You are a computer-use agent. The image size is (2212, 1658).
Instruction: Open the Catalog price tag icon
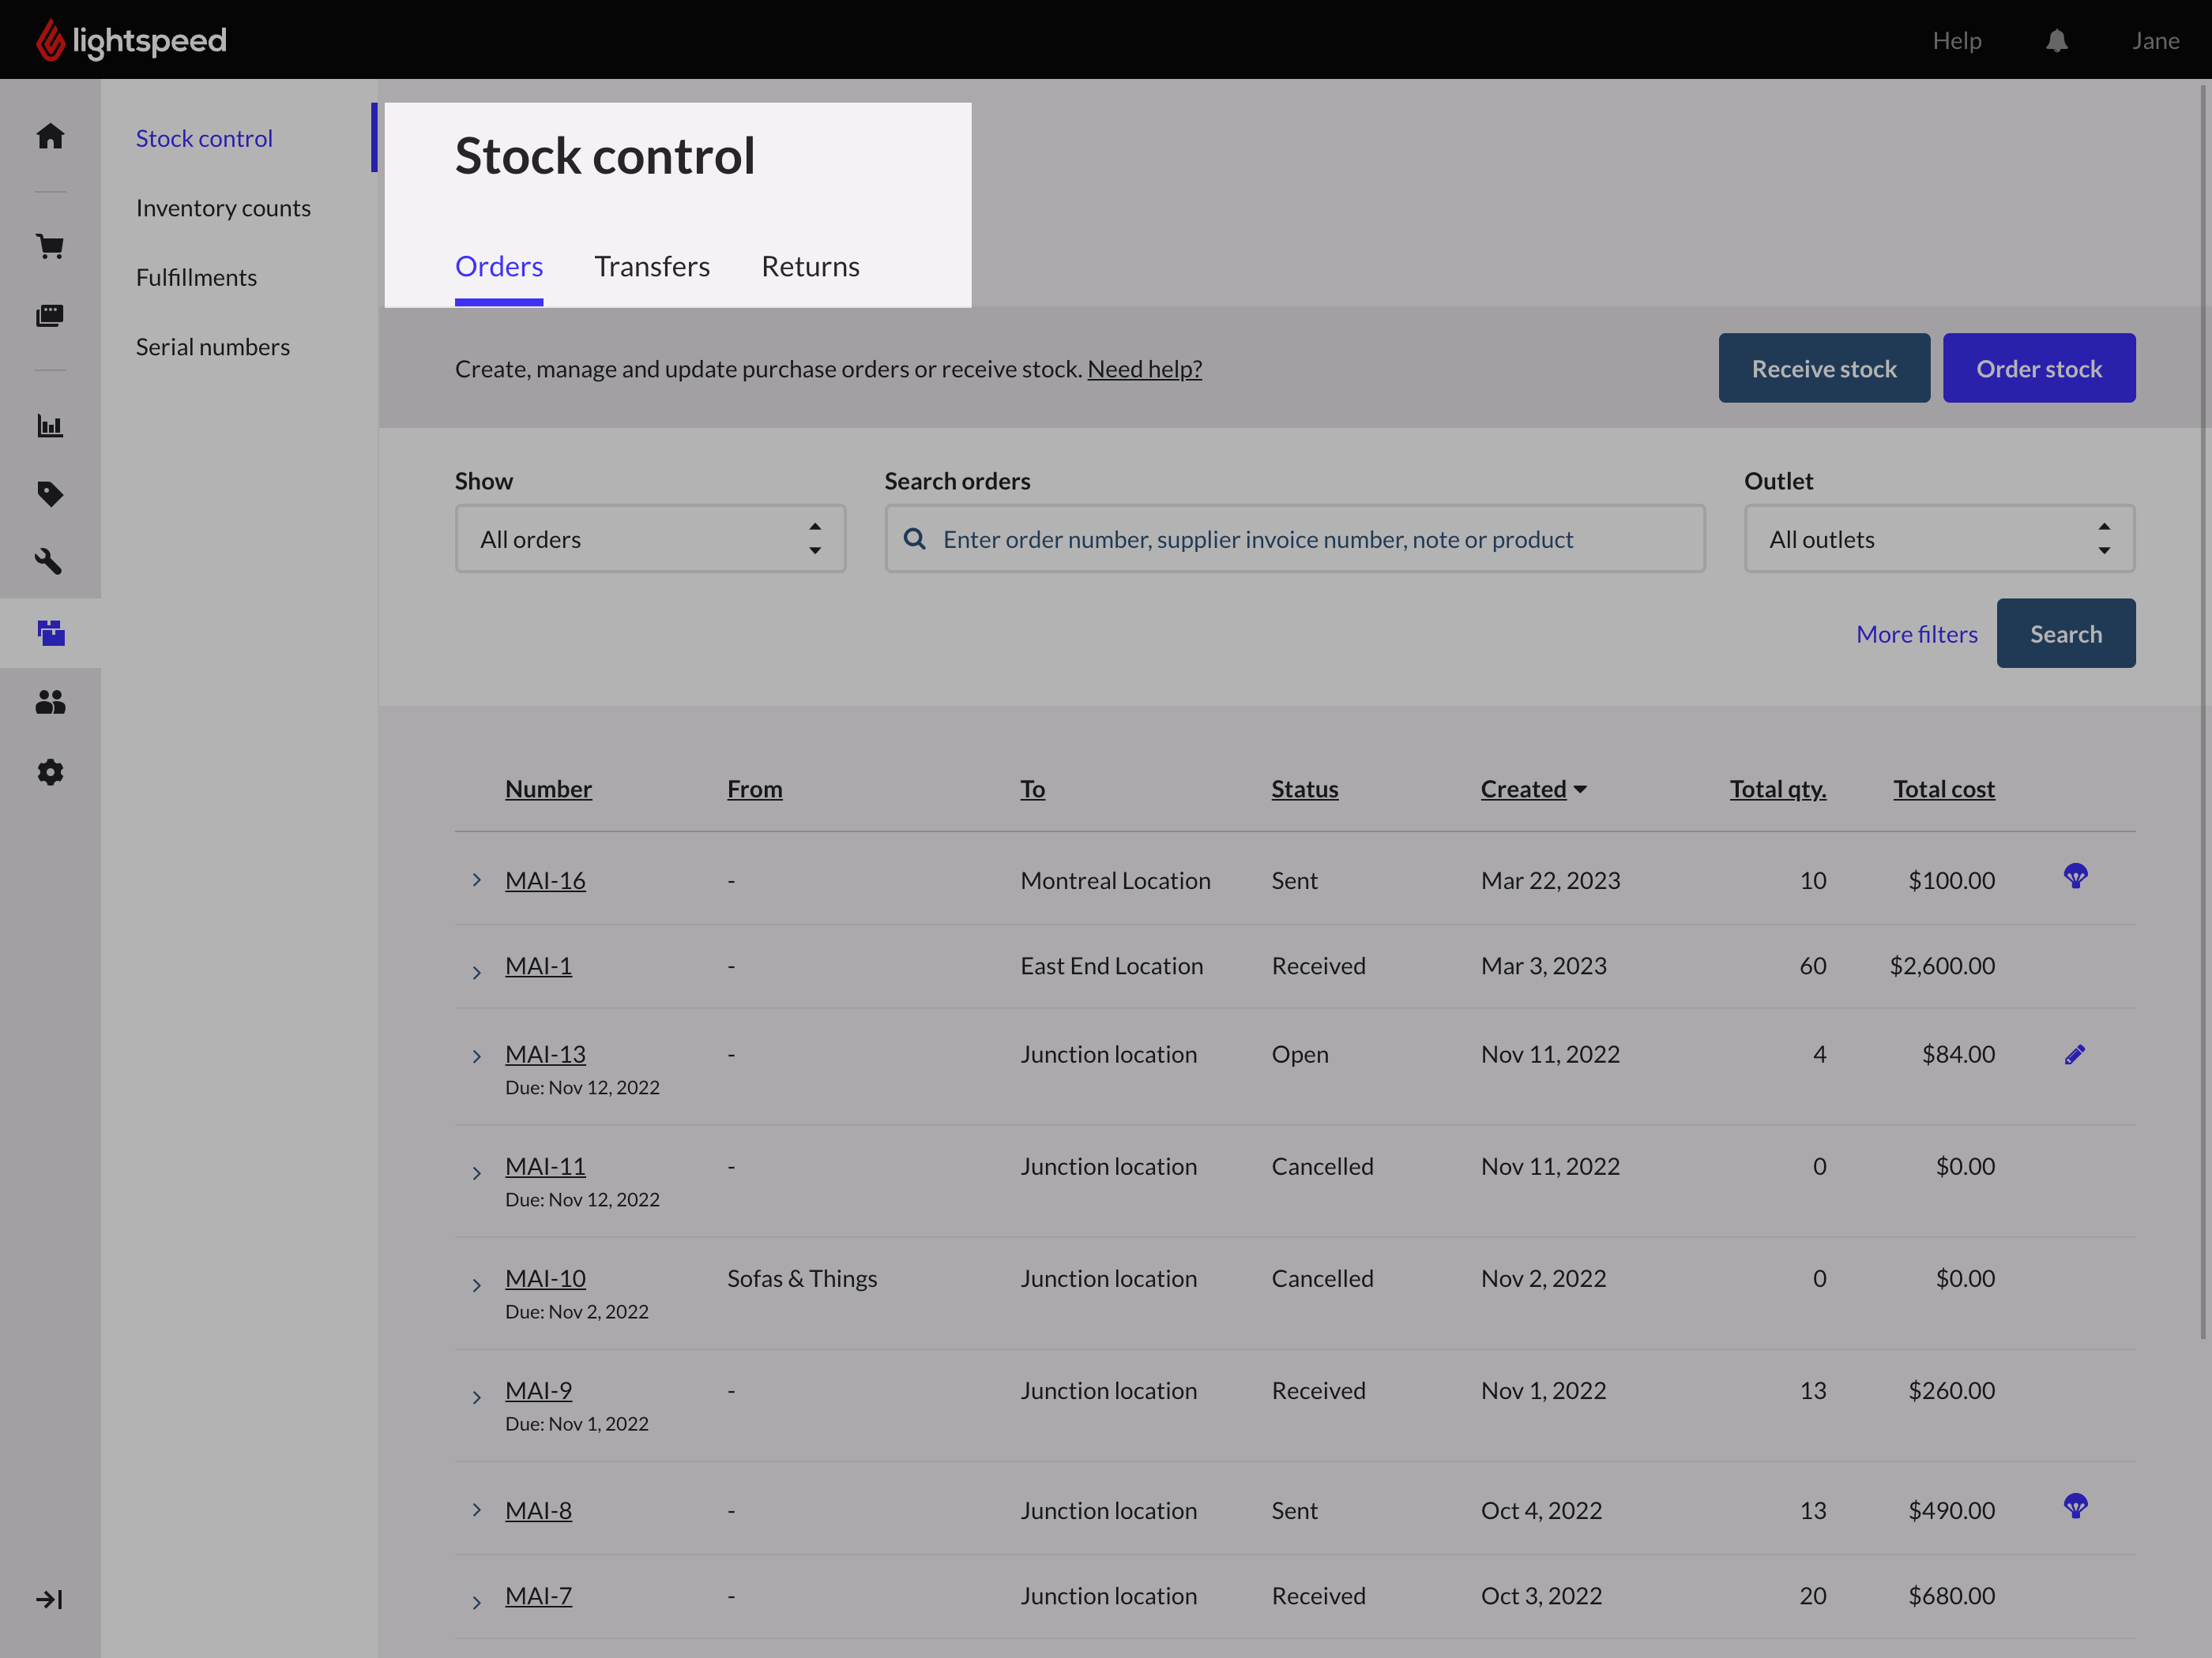coord(50,493)
